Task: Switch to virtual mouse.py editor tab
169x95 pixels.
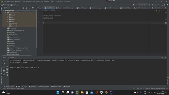Action: click(x=96, y=8)
